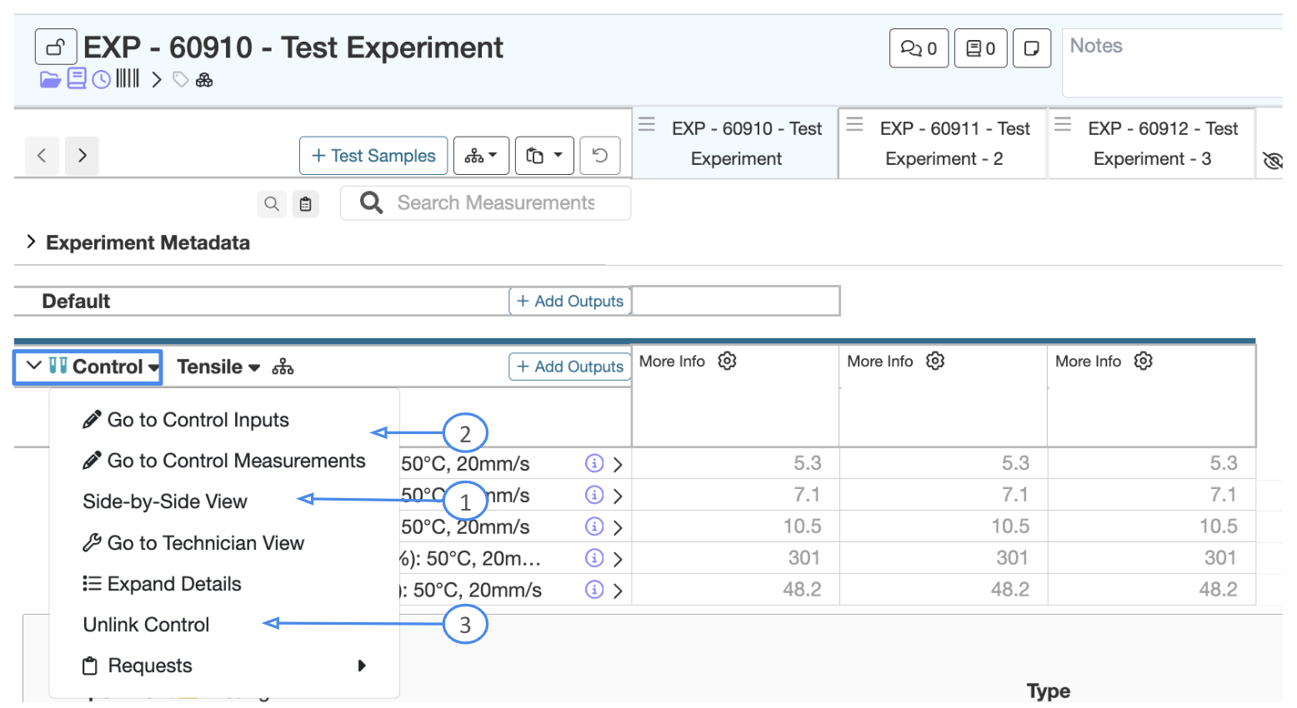Open the notebook entries button showing 0
1297x708 pixels.
pos(981,48)
